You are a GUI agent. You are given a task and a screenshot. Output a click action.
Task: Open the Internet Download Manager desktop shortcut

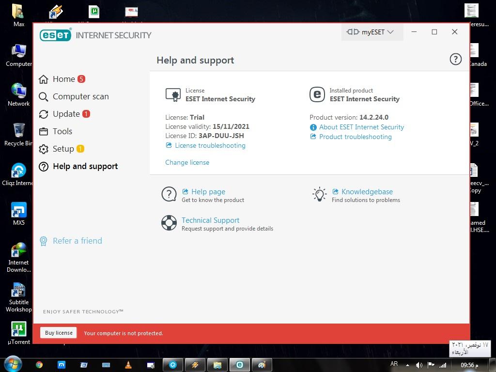click(19, 258)
